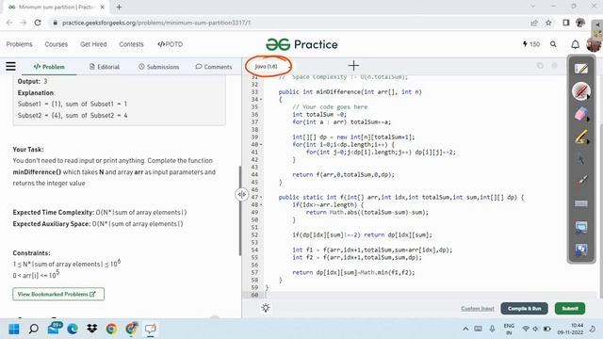Open the Mail app on the taskbar
This screenshot has height=339, width=603.
54,329
